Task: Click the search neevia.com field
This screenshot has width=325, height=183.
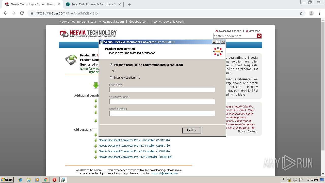Action: tap(235, 36)
